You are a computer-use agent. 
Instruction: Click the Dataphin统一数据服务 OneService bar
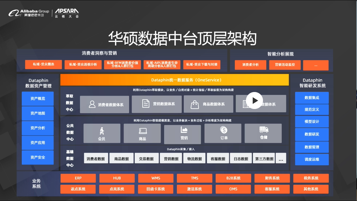pyautogui.click(x=175, y=80)
